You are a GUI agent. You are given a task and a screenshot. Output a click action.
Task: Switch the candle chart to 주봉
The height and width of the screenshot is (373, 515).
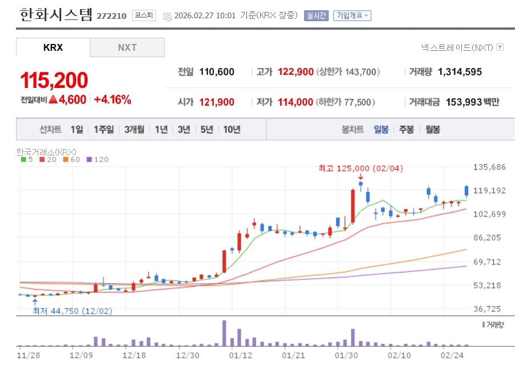[x=406, y=130]
